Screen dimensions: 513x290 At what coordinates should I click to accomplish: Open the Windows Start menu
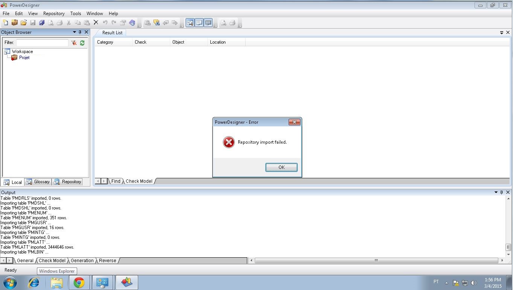[x=10, y=282]
